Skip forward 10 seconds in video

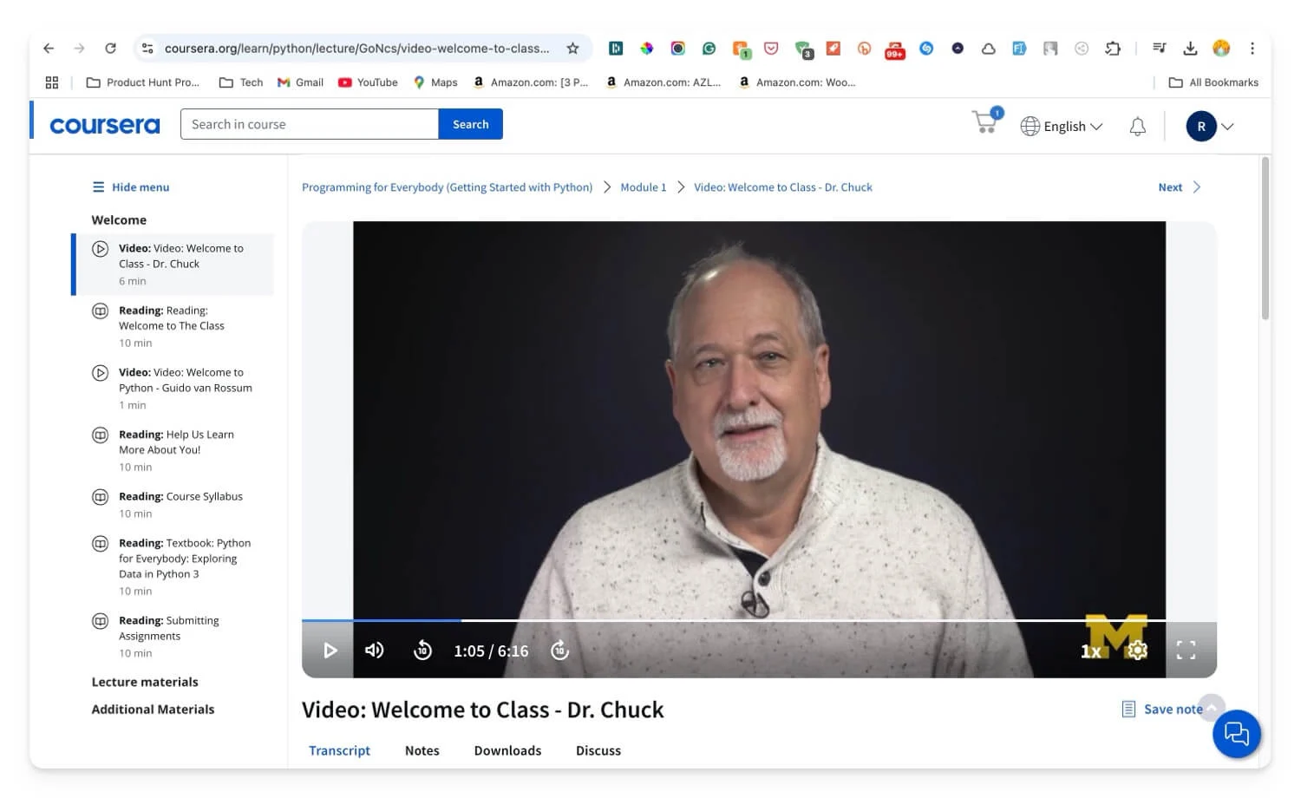(560, 651)
